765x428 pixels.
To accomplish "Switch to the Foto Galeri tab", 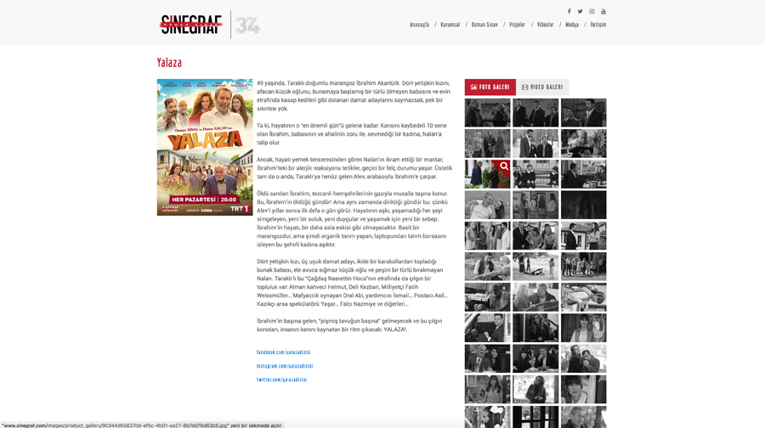I will (x=490, y=87).
